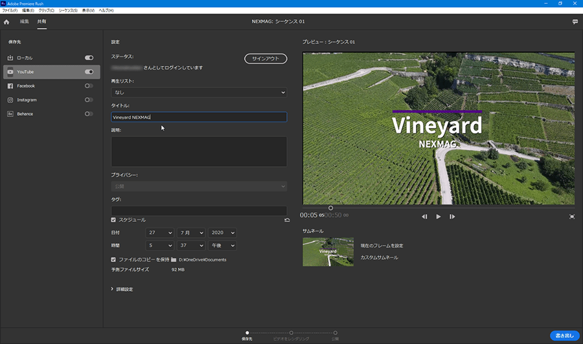583x344 pixels.
Task: Enable the Facebook destination switch
Action: pyautogui.click(x=89, y=86)
